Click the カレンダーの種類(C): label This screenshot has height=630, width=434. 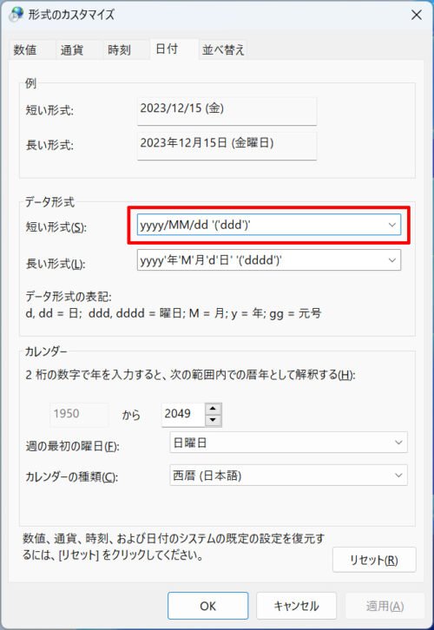(71, 477)
